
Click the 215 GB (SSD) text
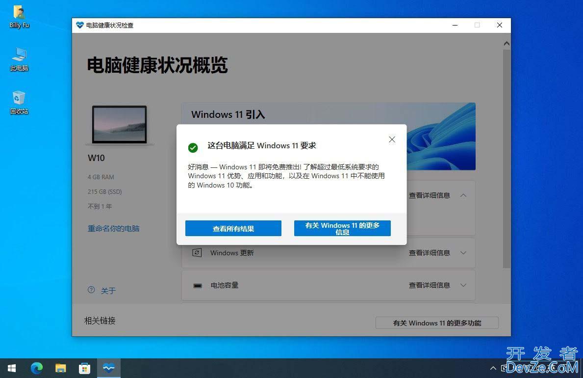104,192
